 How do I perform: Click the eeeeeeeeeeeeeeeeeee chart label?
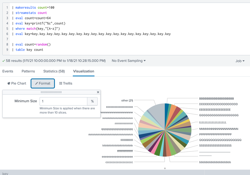coord(117,156)
